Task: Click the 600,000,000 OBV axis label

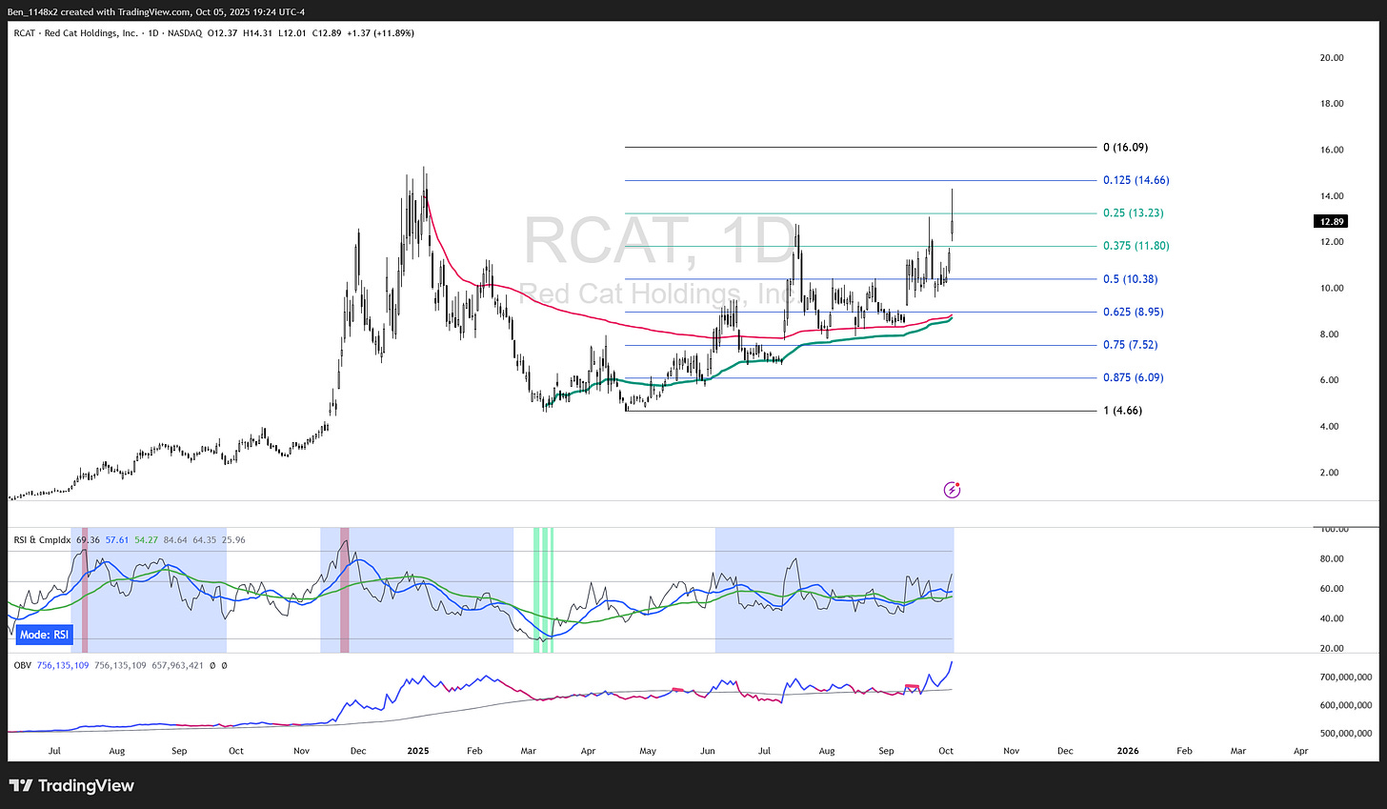Action: pos(1346,705)
